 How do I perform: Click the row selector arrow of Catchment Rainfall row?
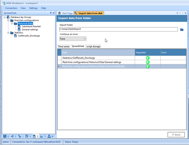pos(59,66)
